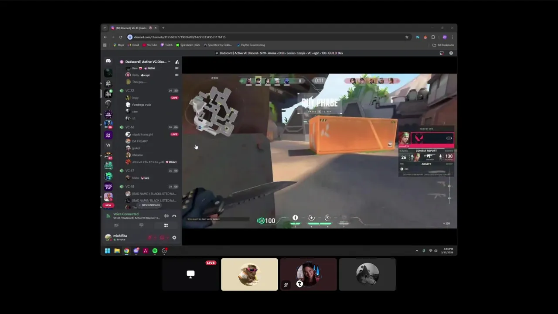Click LIVE badge next to impy
The width and height of the screenshot is (558, 314).
click(x=174, y=98)
